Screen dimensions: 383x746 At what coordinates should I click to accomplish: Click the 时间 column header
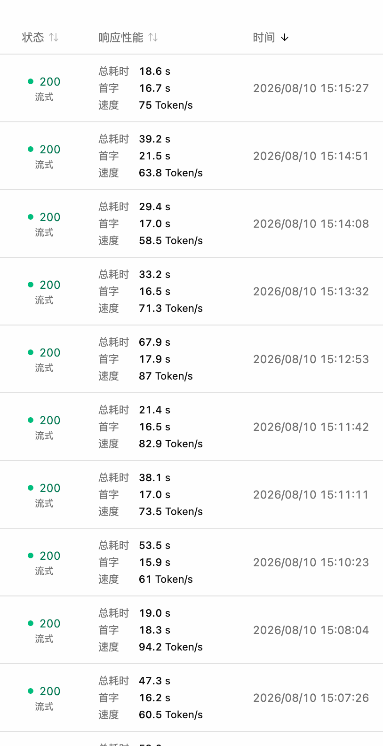(264, 37)
